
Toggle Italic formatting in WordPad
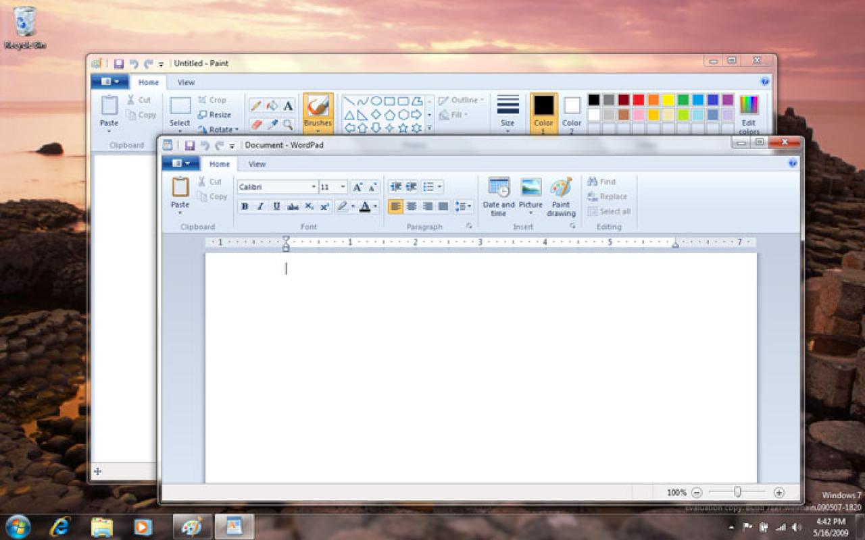260,207
